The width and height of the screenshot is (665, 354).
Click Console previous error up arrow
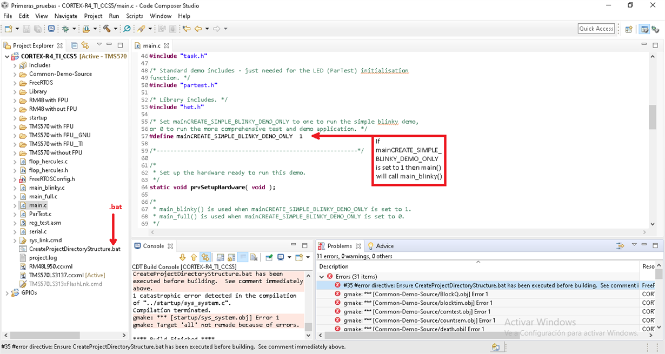194,257
